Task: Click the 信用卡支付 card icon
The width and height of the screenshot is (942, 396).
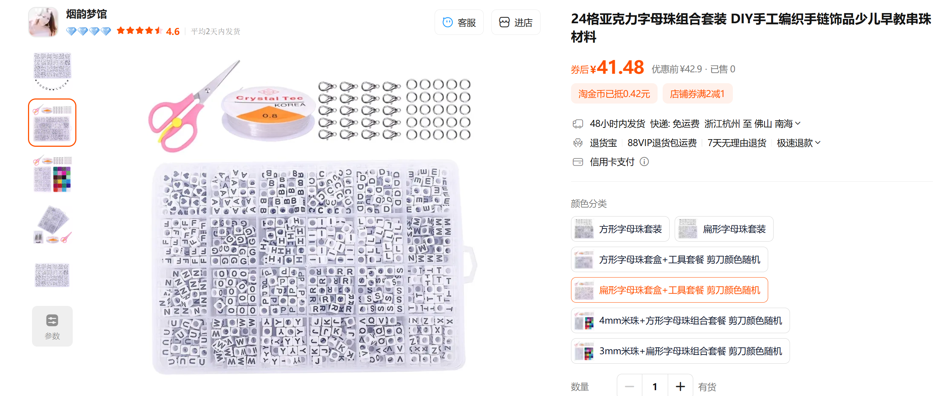Action: (578, 162)
